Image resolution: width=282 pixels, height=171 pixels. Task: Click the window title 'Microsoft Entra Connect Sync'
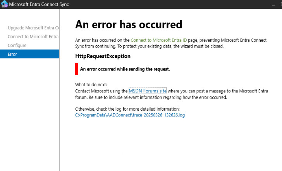(39, 4)
